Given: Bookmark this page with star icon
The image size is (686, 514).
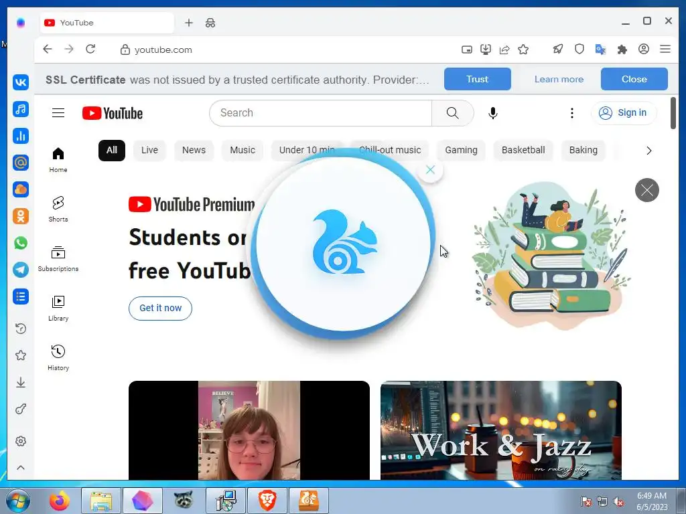Looking at the screenshot, I should click(x=523, y=50).
